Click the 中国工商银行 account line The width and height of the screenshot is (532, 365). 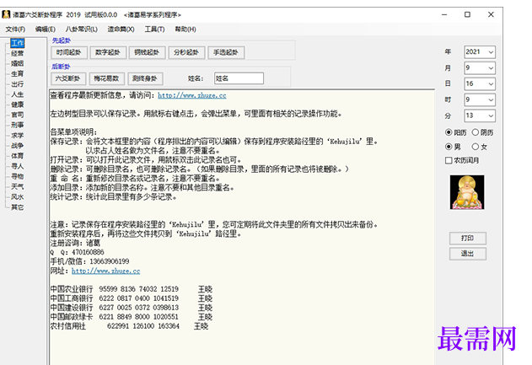(x=132, y=298)
